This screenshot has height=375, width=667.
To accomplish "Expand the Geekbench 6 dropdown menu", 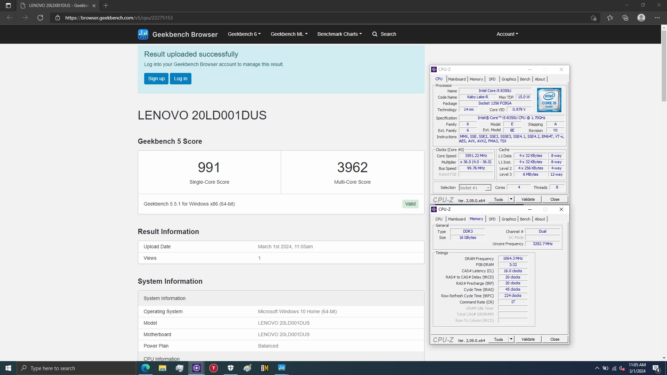I will (x=244, y=34).
